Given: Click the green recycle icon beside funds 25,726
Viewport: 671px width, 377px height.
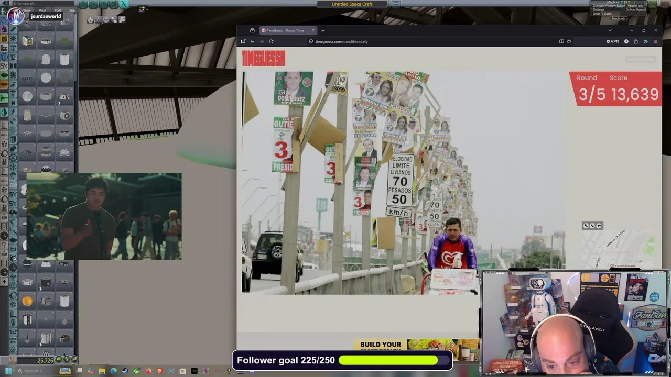Looking at the screenshot, I should point(59,360).
